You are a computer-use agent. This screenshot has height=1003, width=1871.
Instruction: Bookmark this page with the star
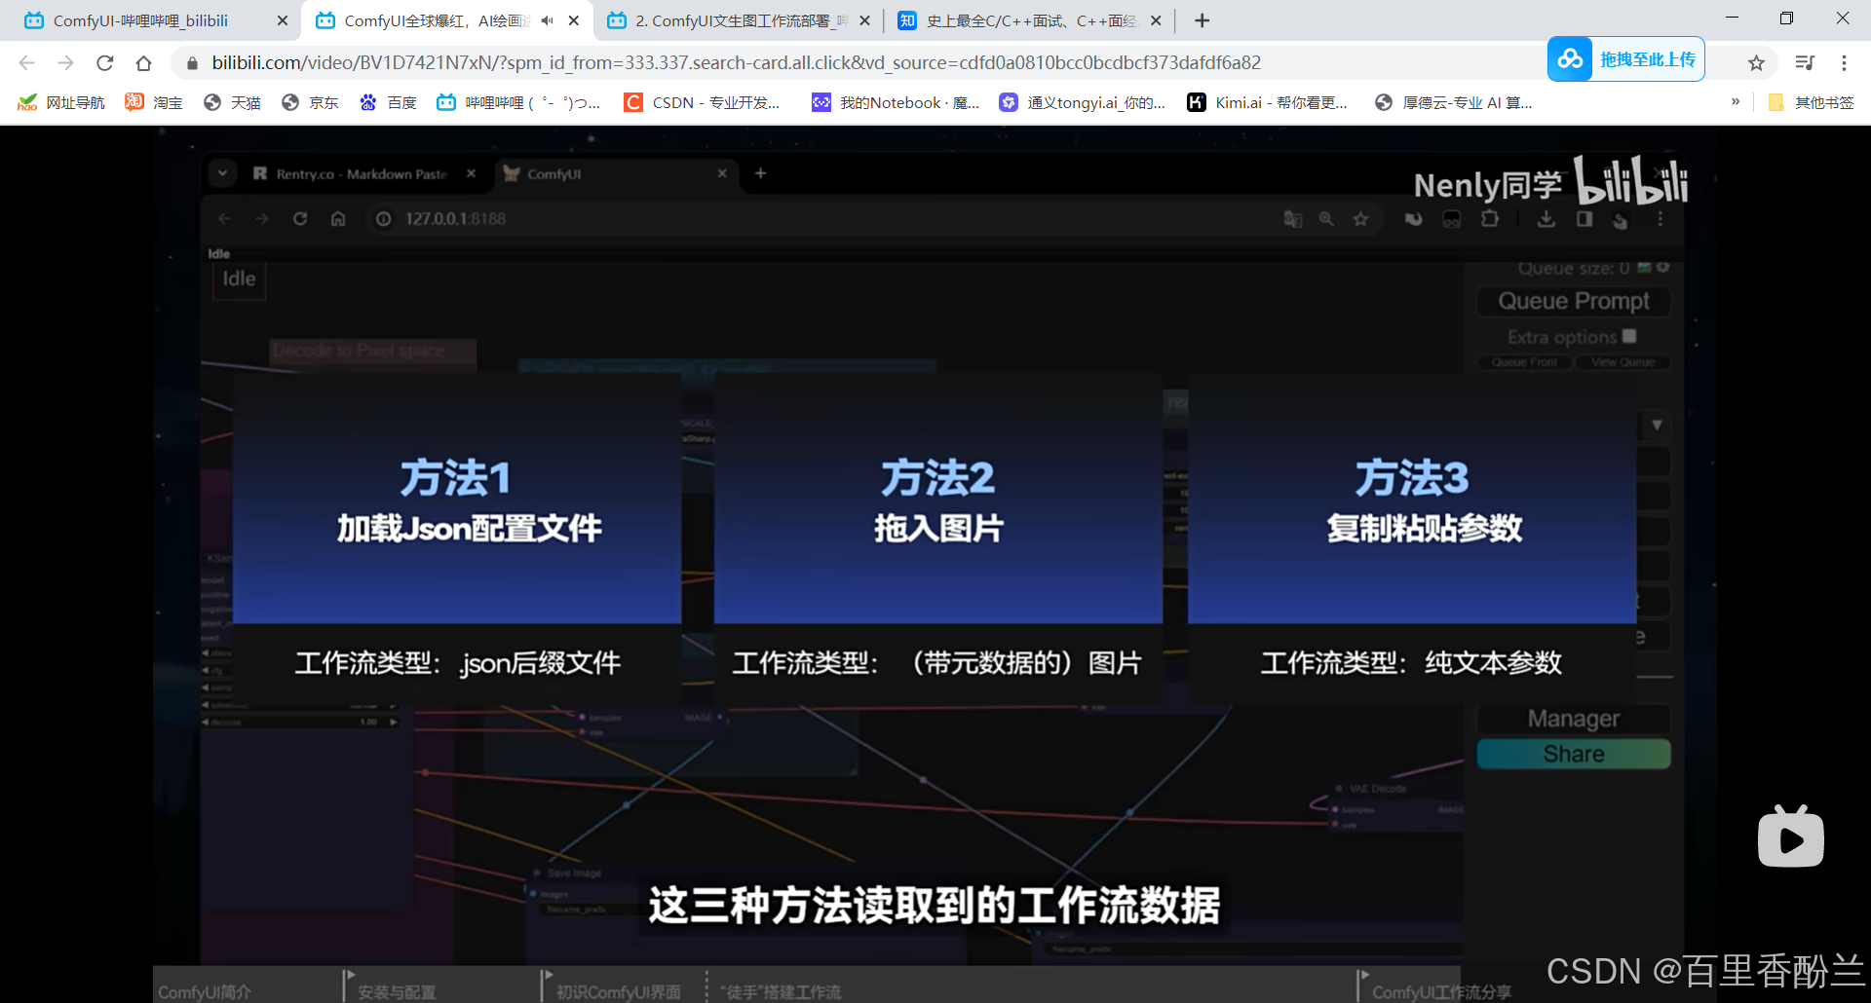1756,63
